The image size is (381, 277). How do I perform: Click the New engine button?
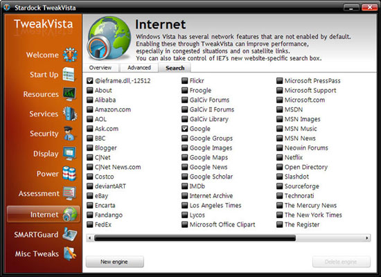point(115,262)
